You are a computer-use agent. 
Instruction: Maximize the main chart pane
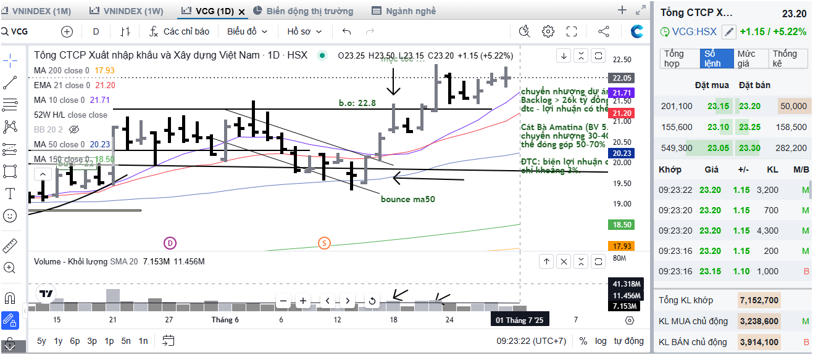click(x=598, y=56)
